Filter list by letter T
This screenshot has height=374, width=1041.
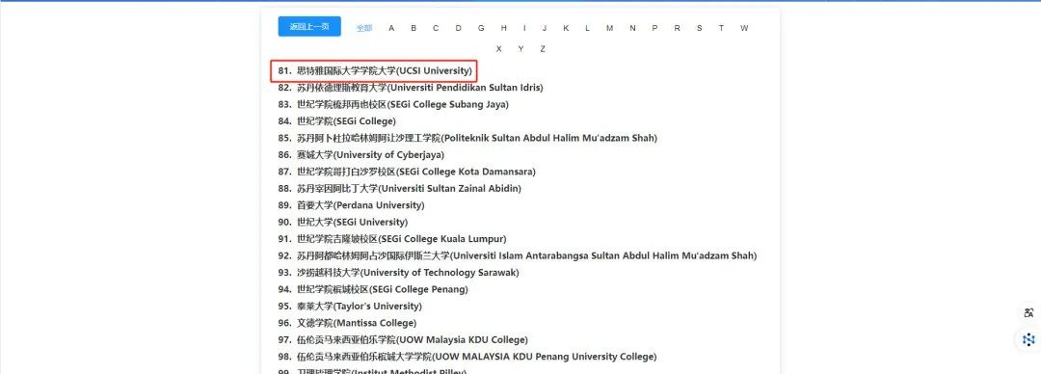[x=721, y=28]
